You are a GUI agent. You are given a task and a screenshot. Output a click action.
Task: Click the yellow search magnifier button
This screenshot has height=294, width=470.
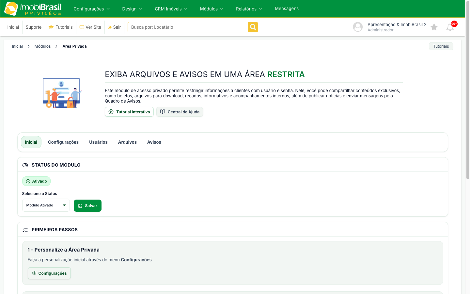coord(253,27)
